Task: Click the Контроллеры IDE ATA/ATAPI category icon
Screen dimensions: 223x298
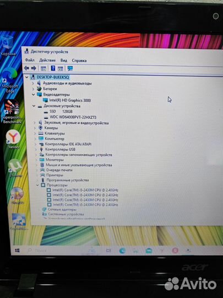Action: (x=41, y=144)
